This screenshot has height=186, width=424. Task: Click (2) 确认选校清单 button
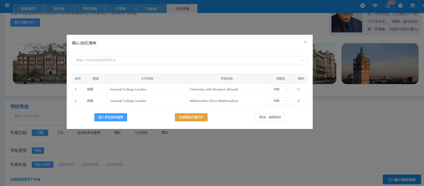click(403, 179)
